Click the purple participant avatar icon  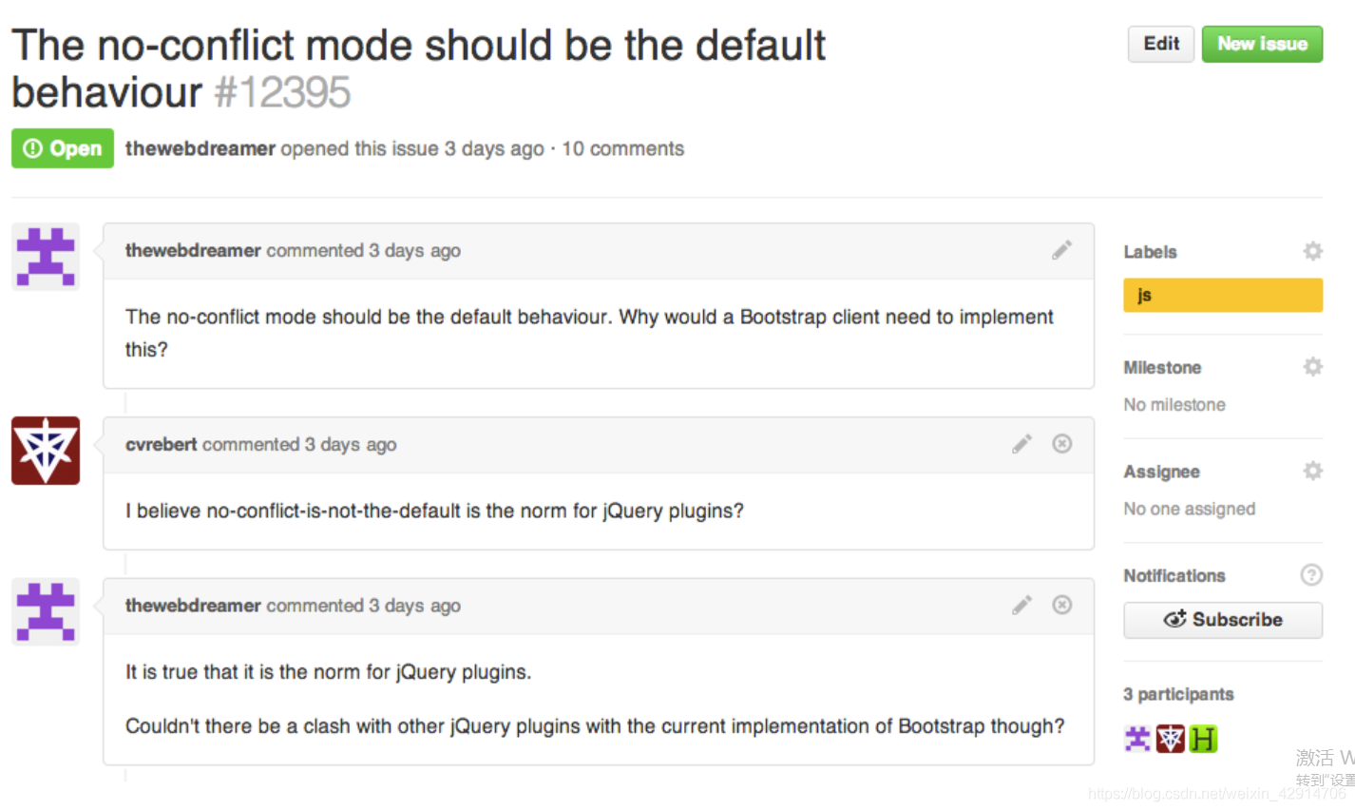pos(1137,739)
